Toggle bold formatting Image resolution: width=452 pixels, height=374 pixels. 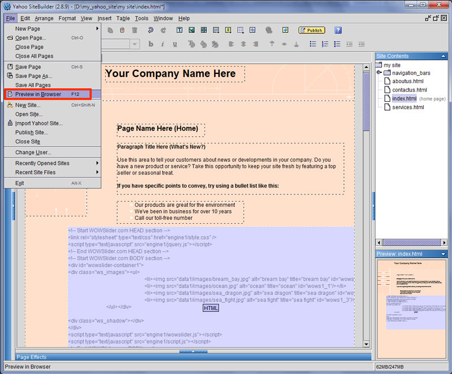(150, 44)
